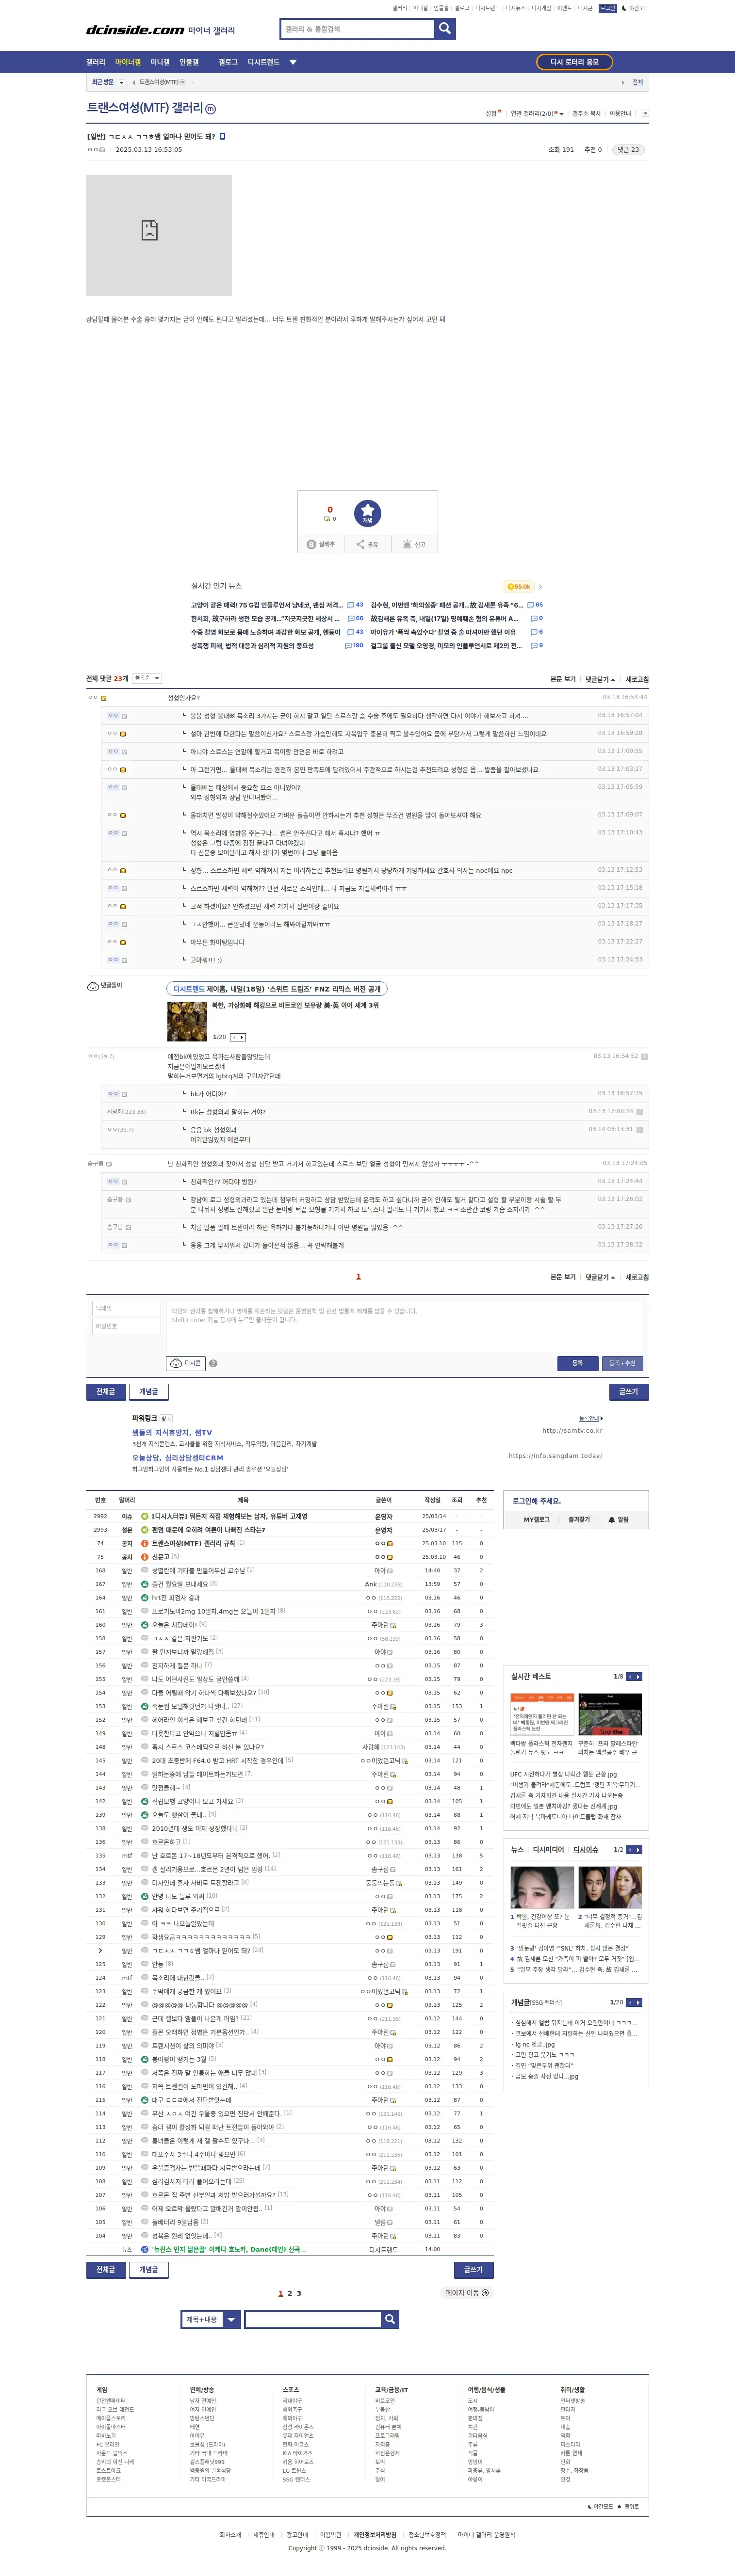Toggle 야간모드 in the top utility bar

pyautogui.click(x=636, y=8)
